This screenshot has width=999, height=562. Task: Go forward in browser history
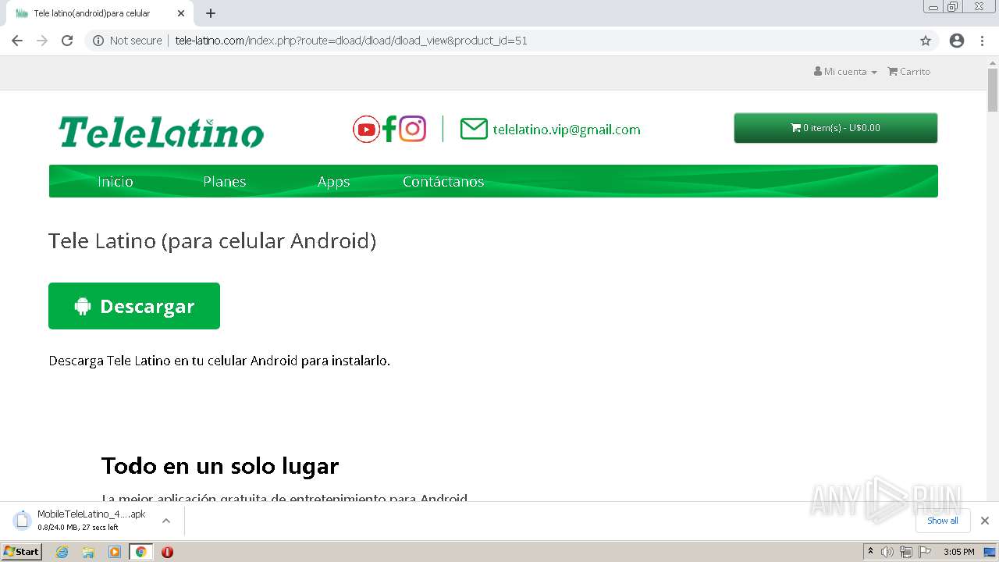pyautogui.click(x=42, y=41)
